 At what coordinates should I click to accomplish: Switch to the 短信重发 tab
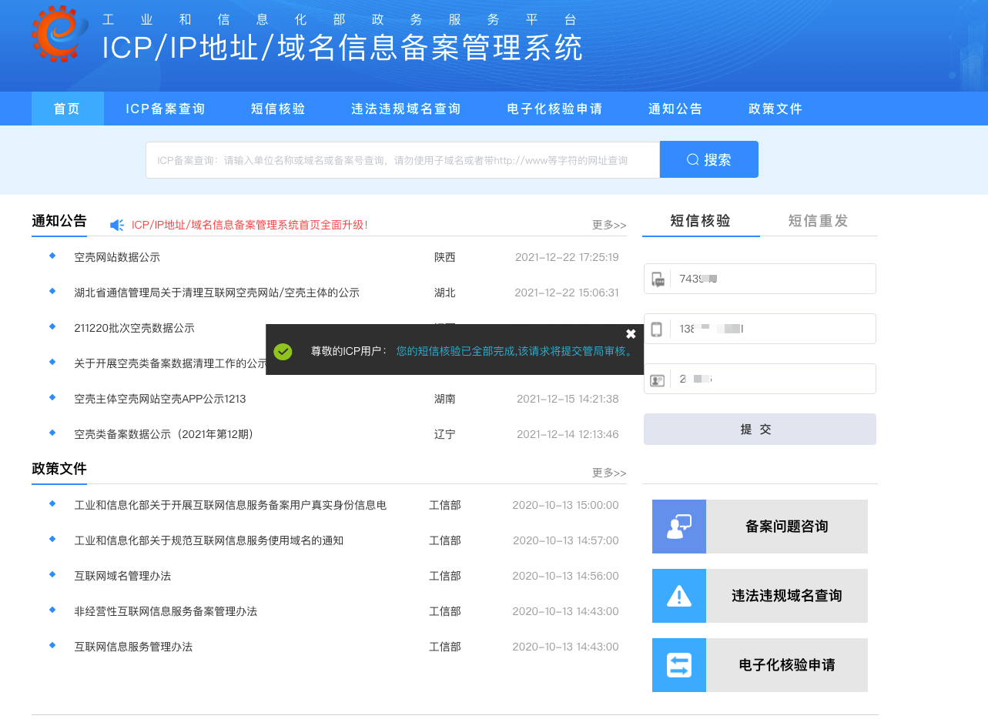coord(819,221)
